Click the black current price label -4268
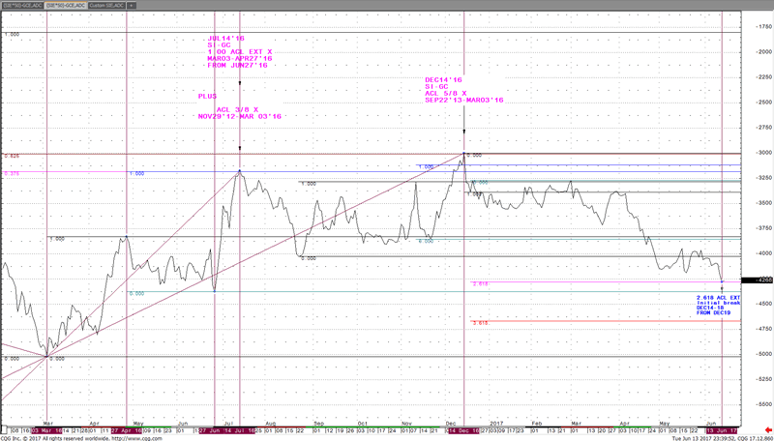The image size is (774, 441). pos(758,280)
